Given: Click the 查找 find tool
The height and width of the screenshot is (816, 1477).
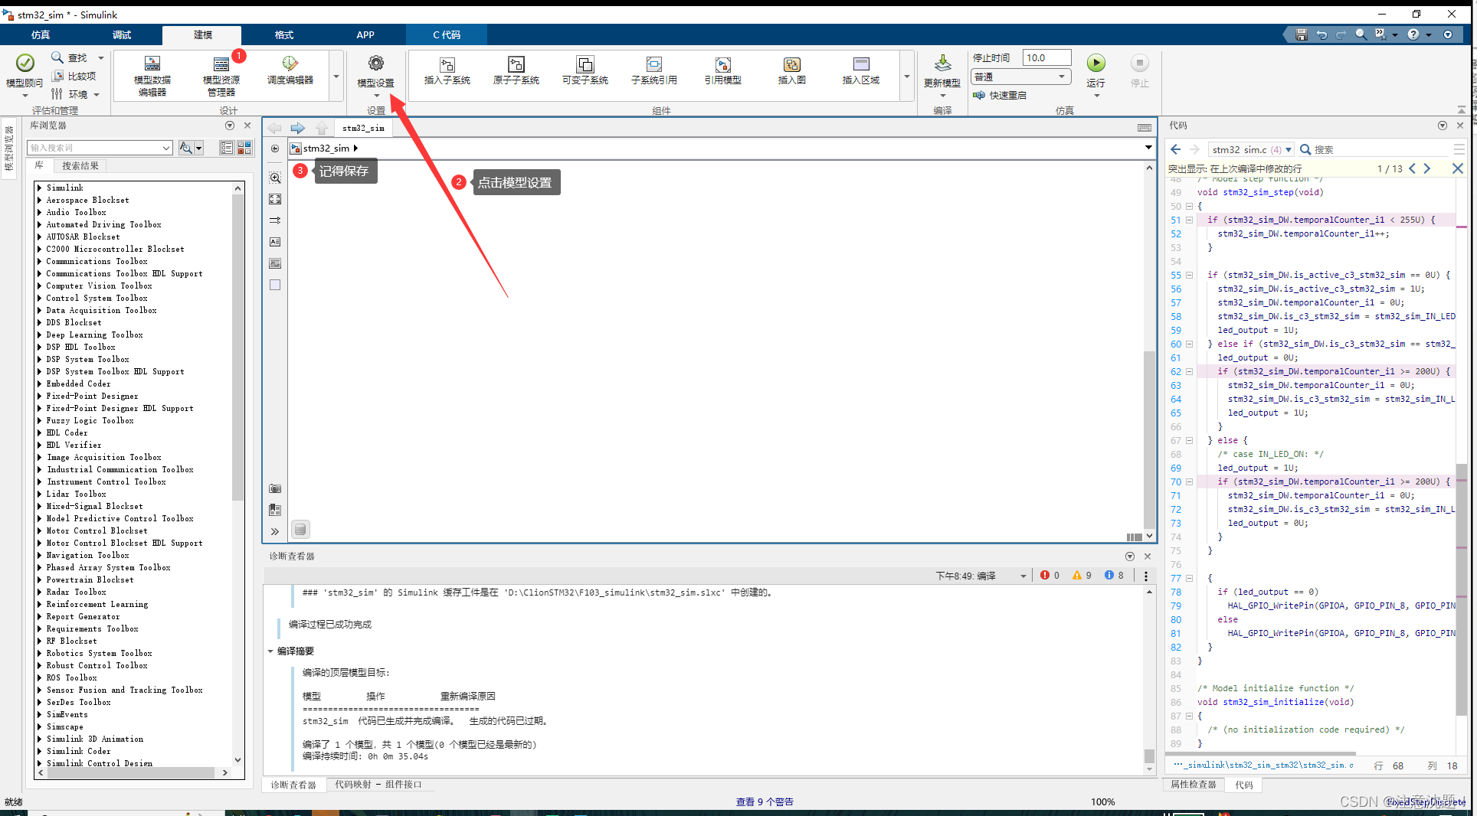Looking at the screenshot, I should point(69,57).
